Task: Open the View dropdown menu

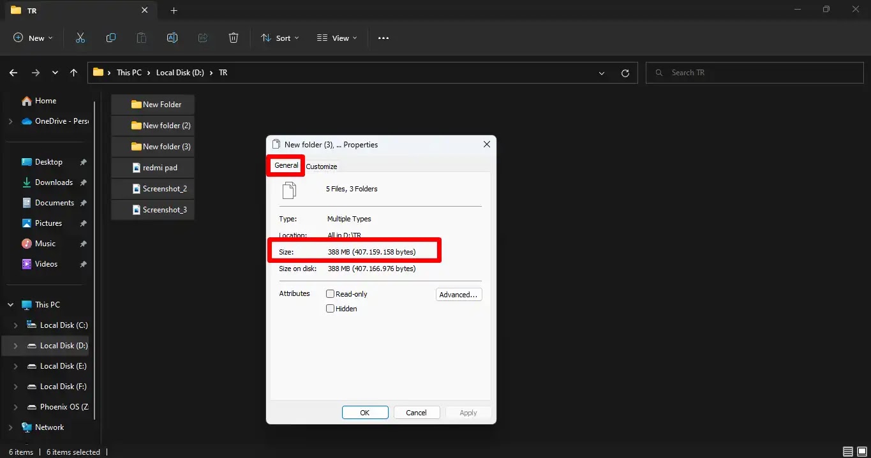Action: click(x=337, y=38)
